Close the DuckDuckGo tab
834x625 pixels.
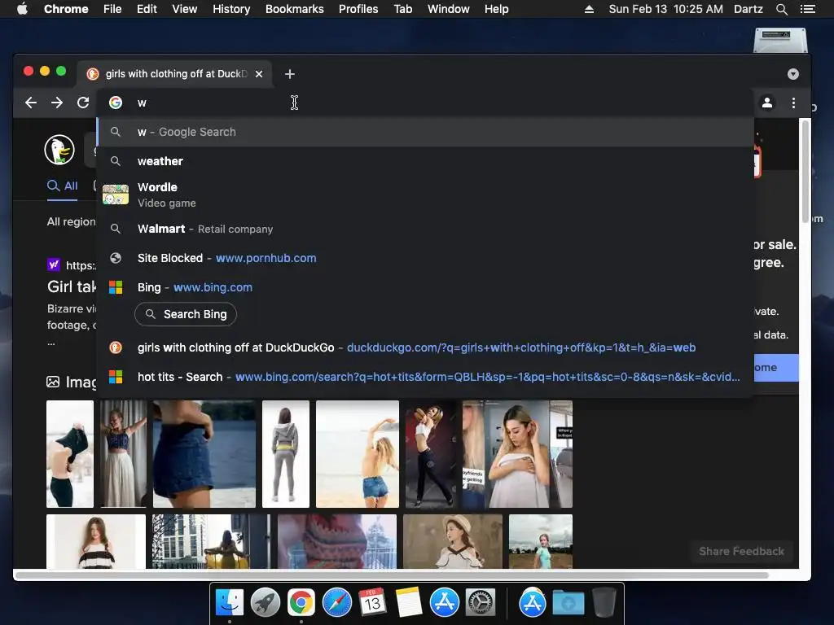[x=259, y=74]
